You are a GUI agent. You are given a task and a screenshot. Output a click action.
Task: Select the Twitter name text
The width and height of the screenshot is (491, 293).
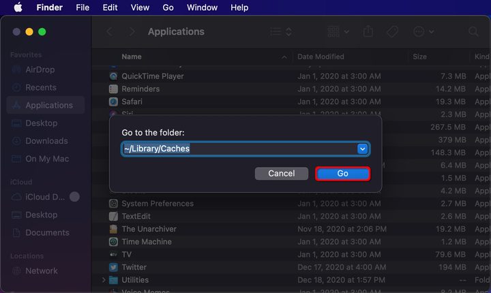click(x=134, y=267)
